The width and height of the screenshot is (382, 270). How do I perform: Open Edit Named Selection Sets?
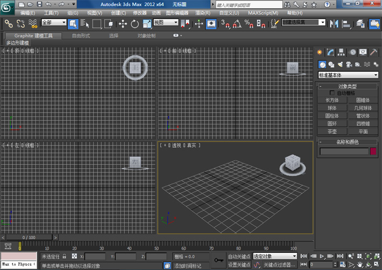point(274,24)
